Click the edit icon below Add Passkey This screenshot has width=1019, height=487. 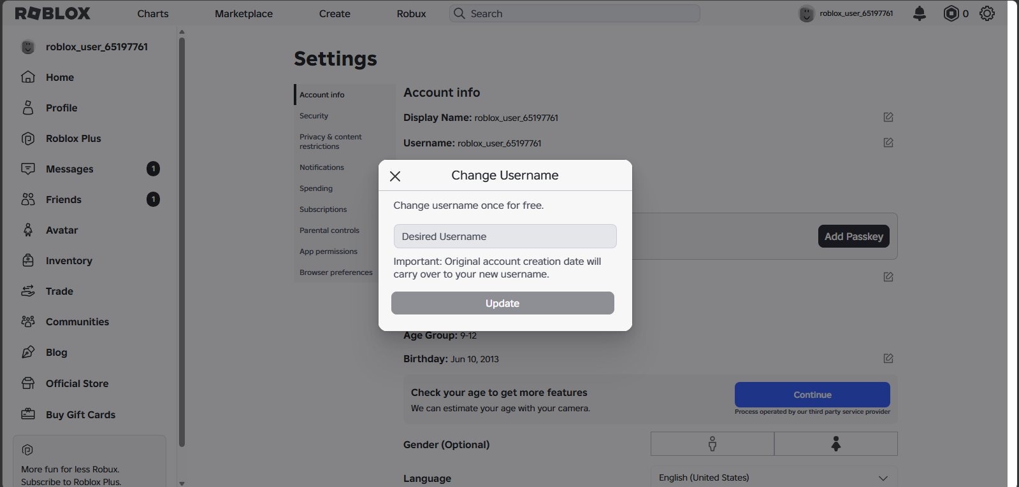point(888,277)
